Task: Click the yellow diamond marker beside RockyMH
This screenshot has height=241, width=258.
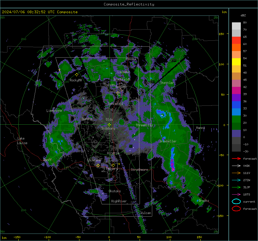Action: pos(77,75)
